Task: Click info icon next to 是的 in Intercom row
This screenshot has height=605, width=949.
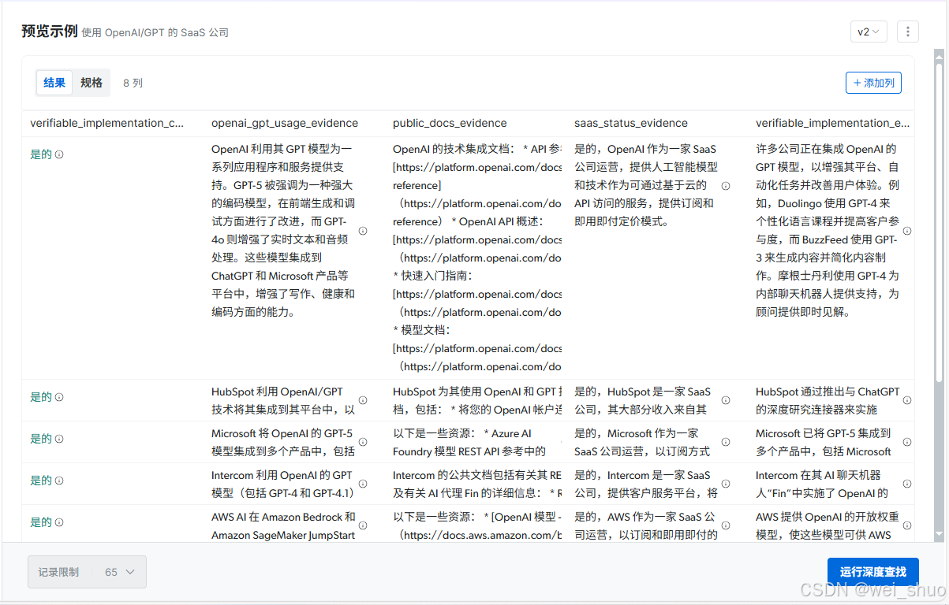Action: (59, 481)
